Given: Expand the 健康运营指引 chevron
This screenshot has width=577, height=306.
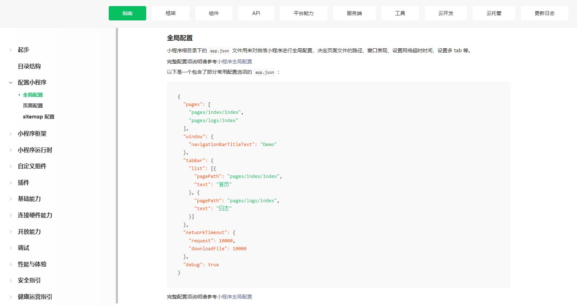Looking at the screenshot, I should click(x=11, y=297).
